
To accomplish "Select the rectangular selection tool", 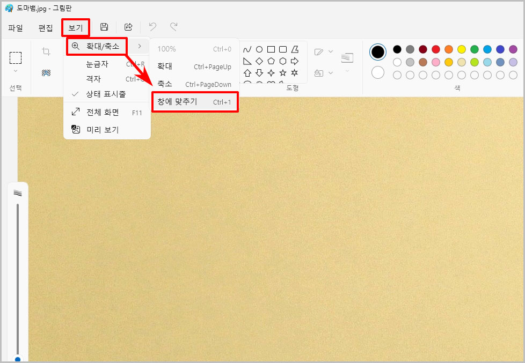I will click(16, 57).
